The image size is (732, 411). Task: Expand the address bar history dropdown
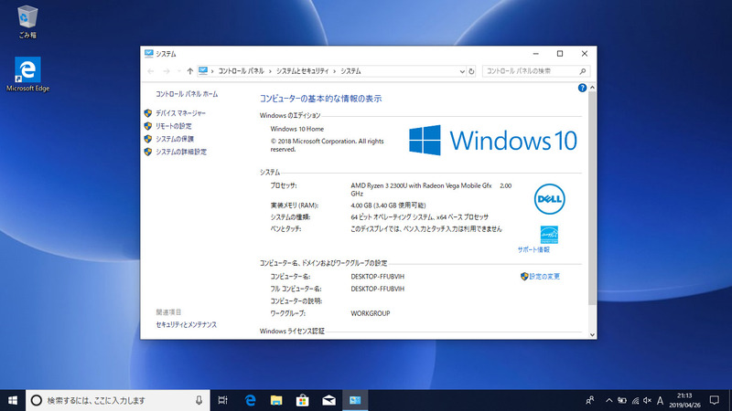[462, 71]
